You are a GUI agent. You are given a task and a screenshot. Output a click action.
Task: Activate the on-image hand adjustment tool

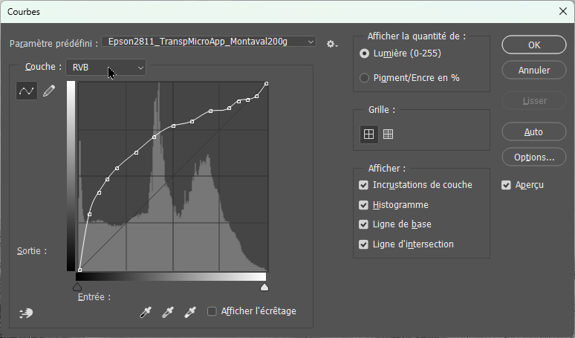pyautogui.click(x=26, y=313)
